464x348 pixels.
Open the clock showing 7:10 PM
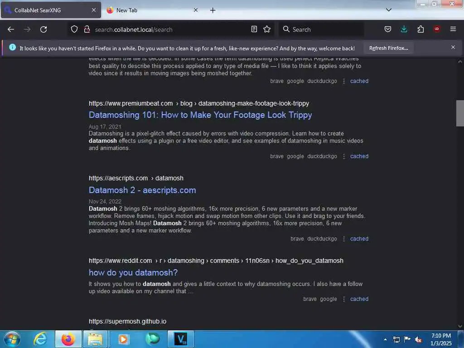(x=441, y=339)
